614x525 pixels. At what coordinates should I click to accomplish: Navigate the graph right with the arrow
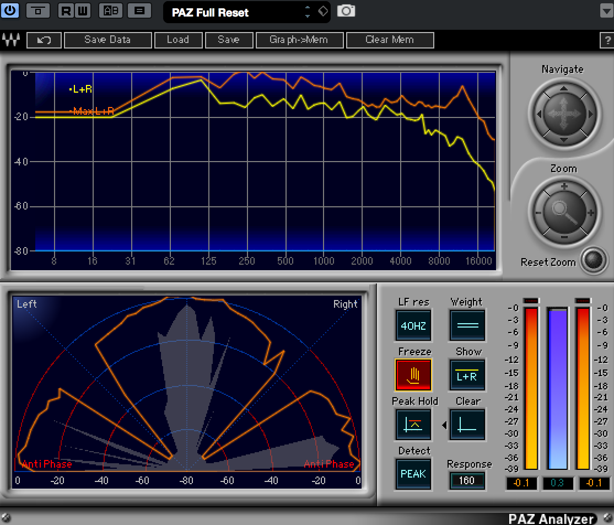click(590, 114)
